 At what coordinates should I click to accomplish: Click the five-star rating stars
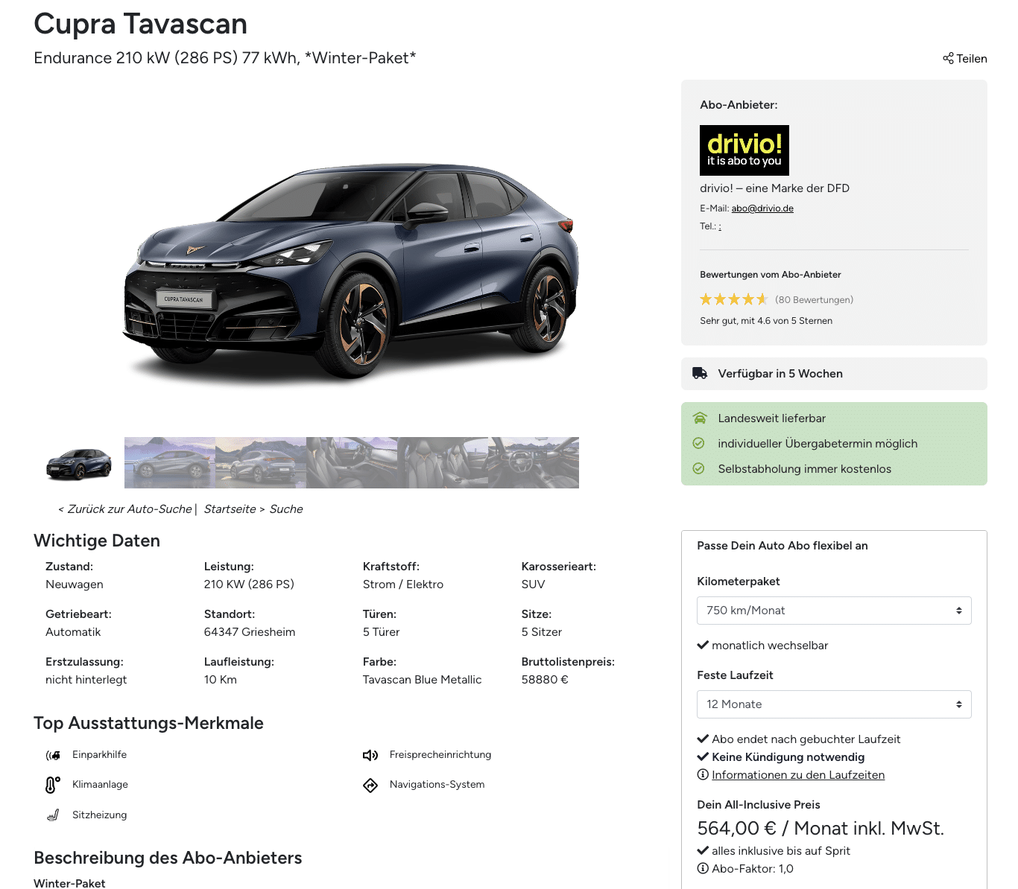[734, 299]
